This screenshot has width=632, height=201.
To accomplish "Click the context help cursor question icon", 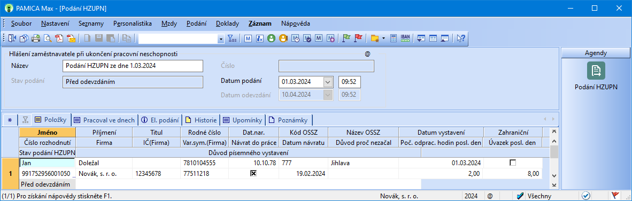I will 461,38.
